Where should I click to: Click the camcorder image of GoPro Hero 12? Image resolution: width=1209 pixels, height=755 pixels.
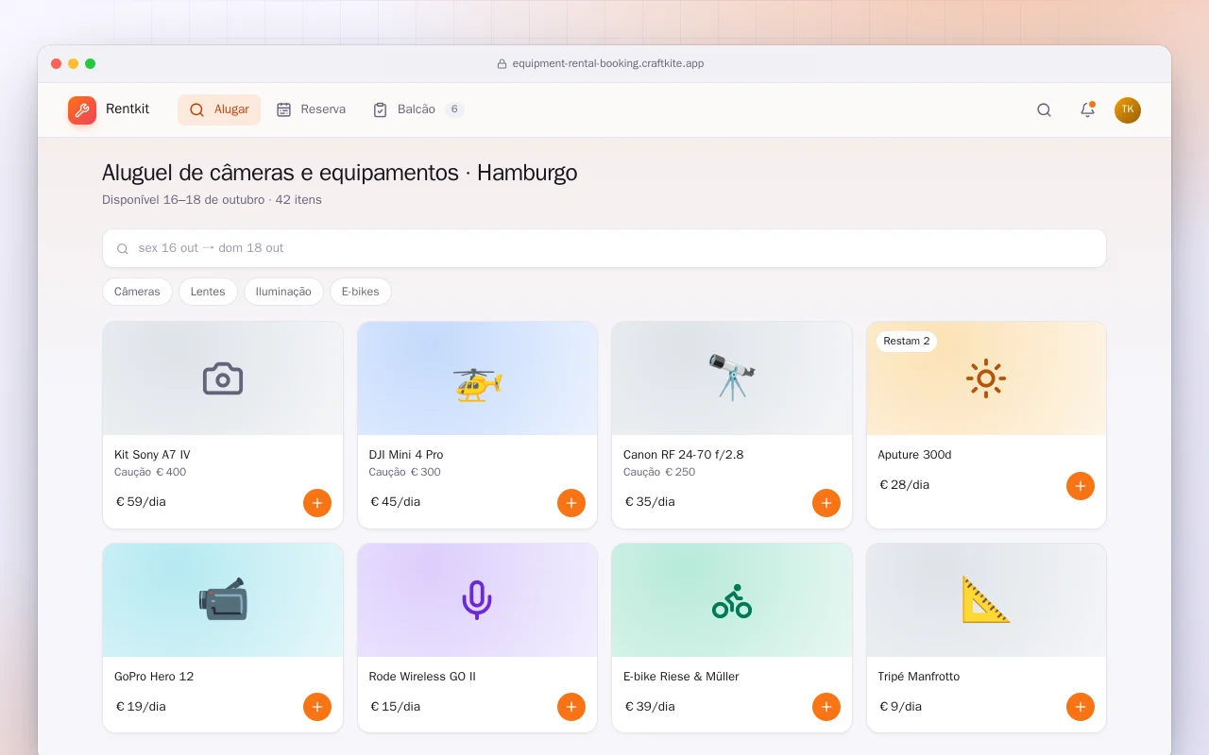tap(223, 600)
